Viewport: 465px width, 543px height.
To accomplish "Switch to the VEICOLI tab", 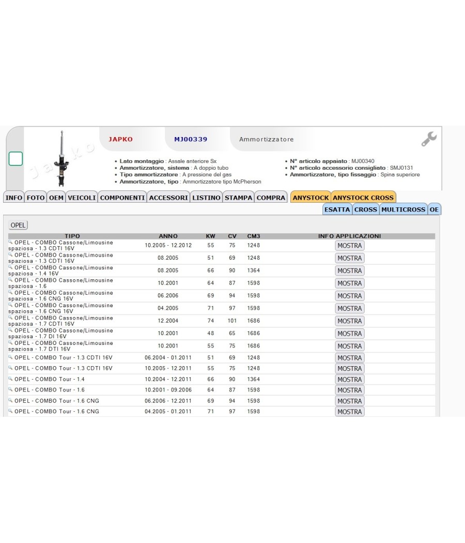I will click(82, 198).
